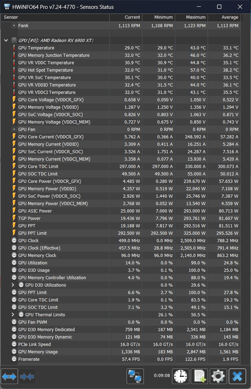Click the fan icon beside GPU Fan row
Image resolution: width=251 pixels, height=389 pixels.
[x=14, y=129]
